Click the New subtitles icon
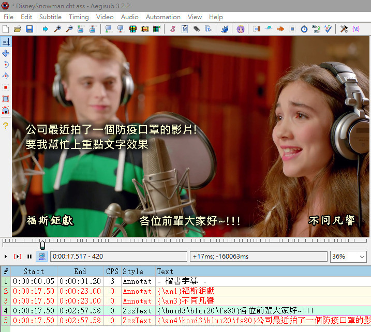 pyautogui.click(x=6, y=29)
